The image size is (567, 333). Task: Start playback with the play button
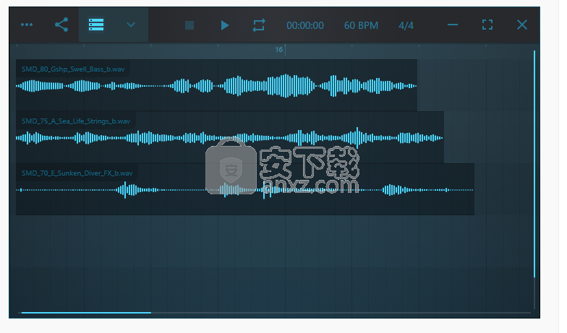coord(224,25)
